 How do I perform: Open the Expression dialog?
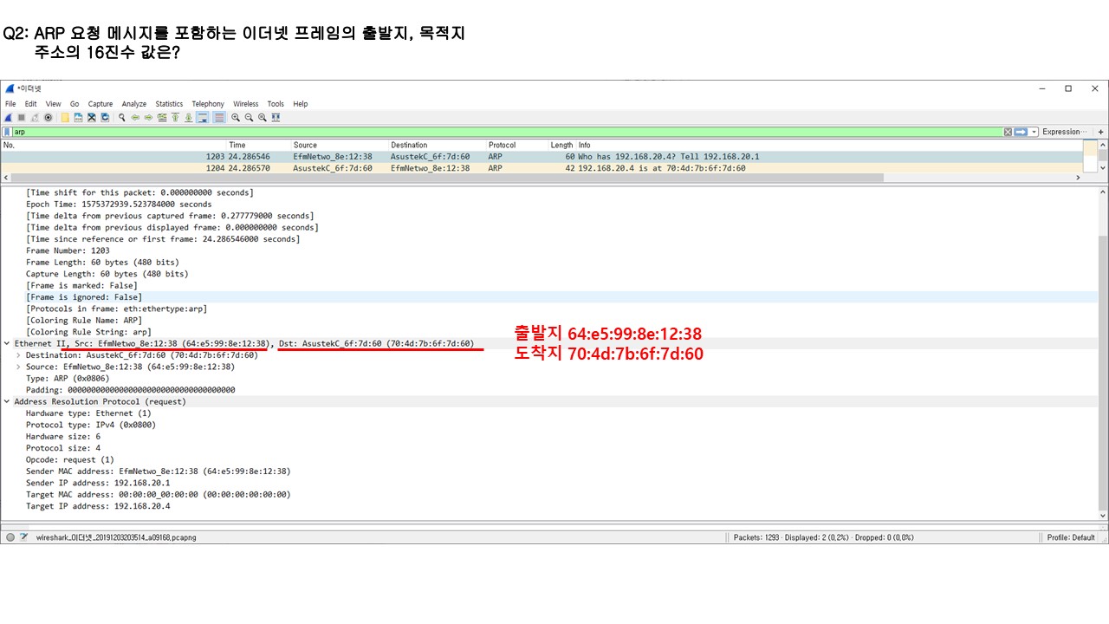pyautogui.click(x=1065, y=132)
